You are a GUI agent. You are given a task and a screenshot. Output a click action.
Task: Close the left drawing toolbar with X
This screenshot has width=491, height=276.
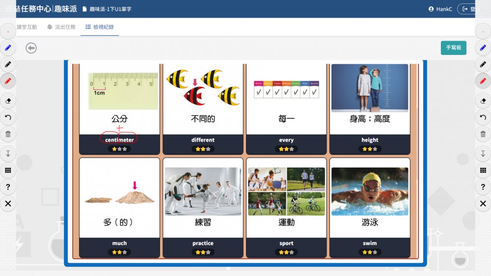pyautogui.click(x=8, y=203)
